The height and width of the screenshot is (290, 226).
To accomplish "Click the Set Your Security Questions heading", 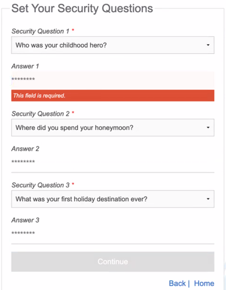I will [82, 8].
